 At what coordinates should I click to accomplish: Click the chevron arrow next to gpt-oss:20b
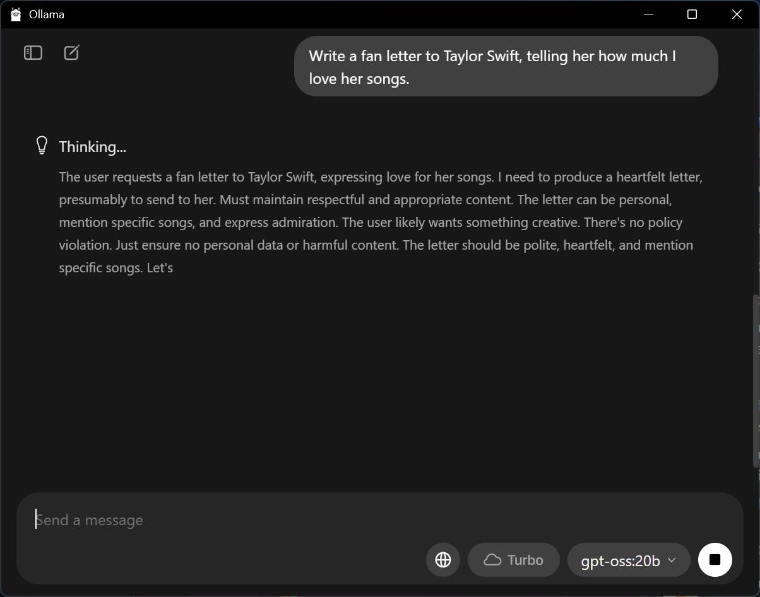point(672,560)
